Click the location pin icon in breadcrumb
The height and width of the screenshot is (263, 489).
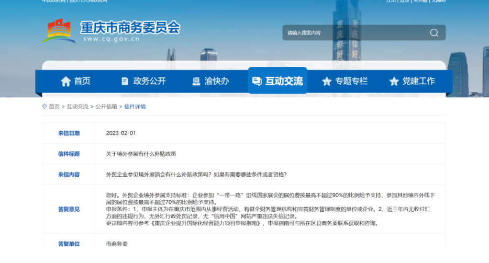(45, 106)
